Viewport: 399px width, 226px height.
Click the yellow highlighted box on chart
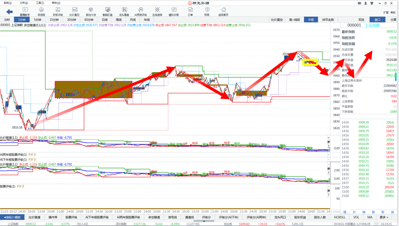coord(310,62)
